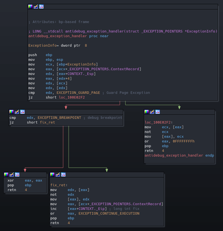Click EXCEPTION_CONTINUE_EXECUTION operand in fix_ret block
223x231 pixels.
pos(109,214)
